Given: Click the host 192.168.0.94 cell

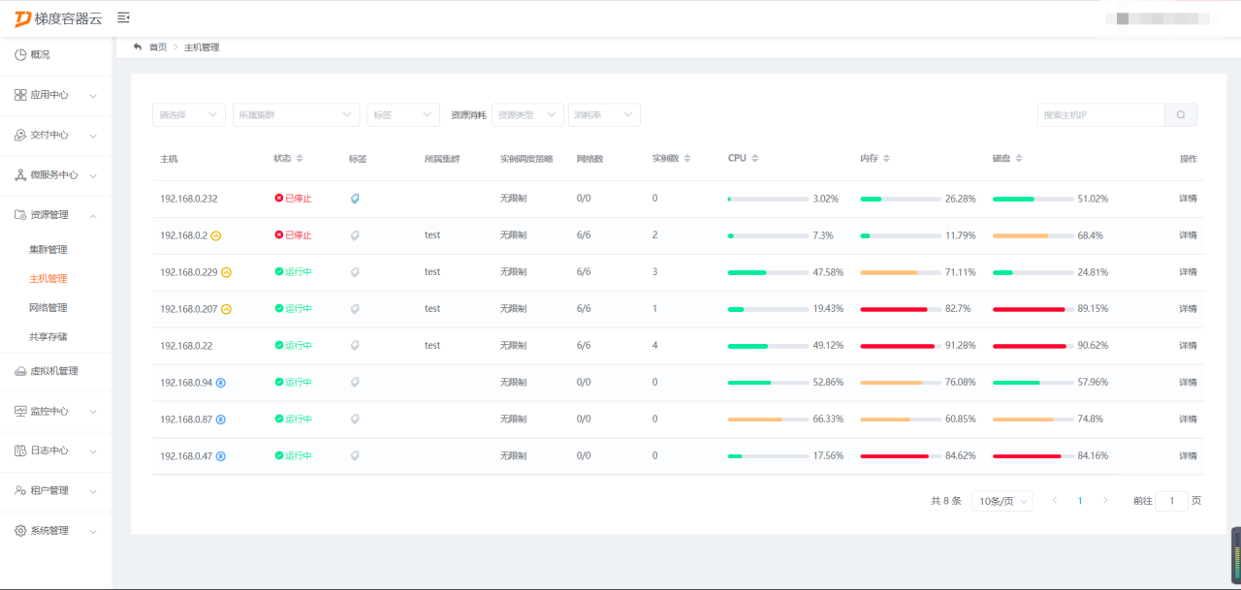Looking at the screenshot, I should (186, 383).
